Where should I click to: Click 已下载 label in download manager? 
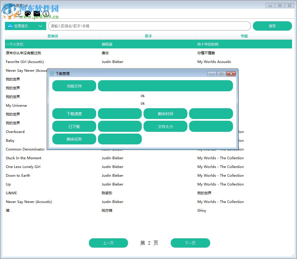tap(74, 126)
